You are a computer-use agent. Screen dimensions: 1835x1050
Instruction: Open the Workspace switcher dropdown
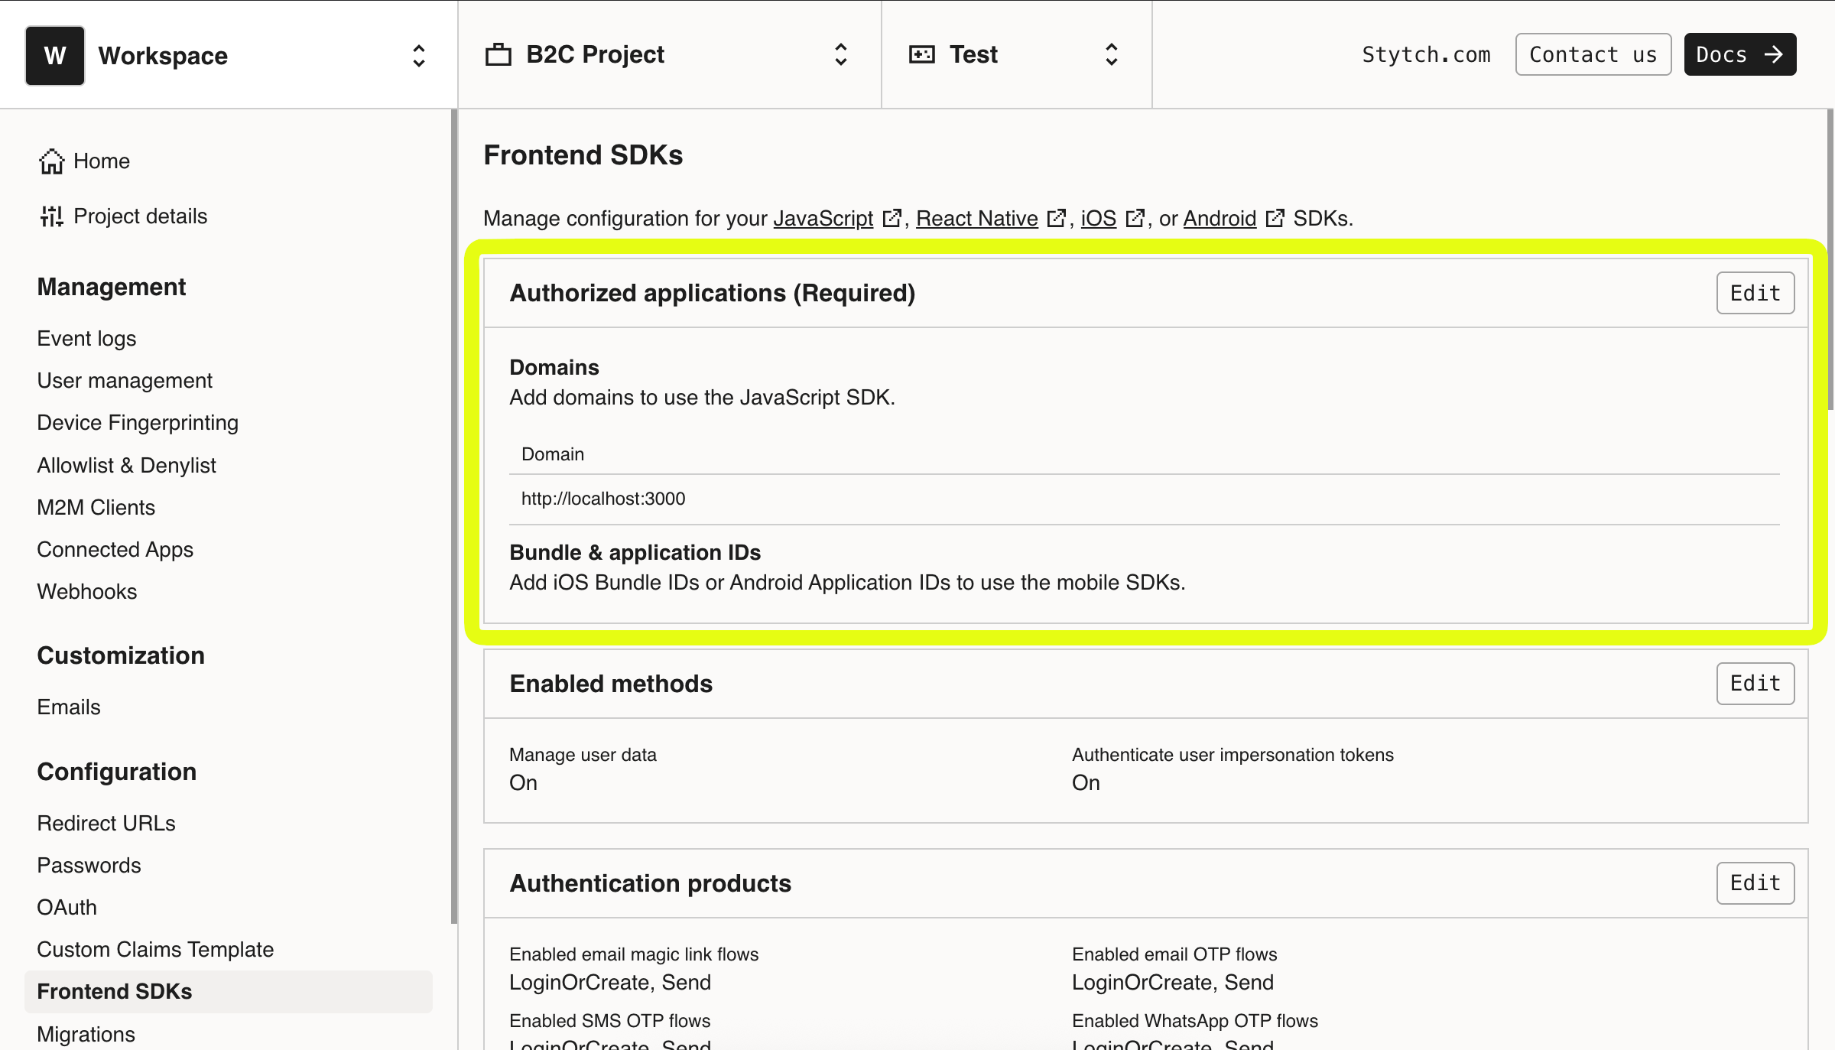pos(419,56)
